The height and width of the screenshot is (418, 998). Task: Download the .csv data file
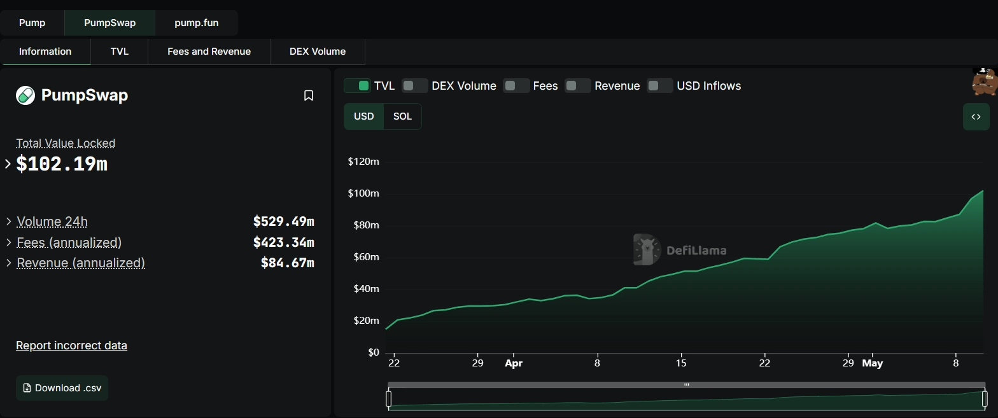(62, 388)
